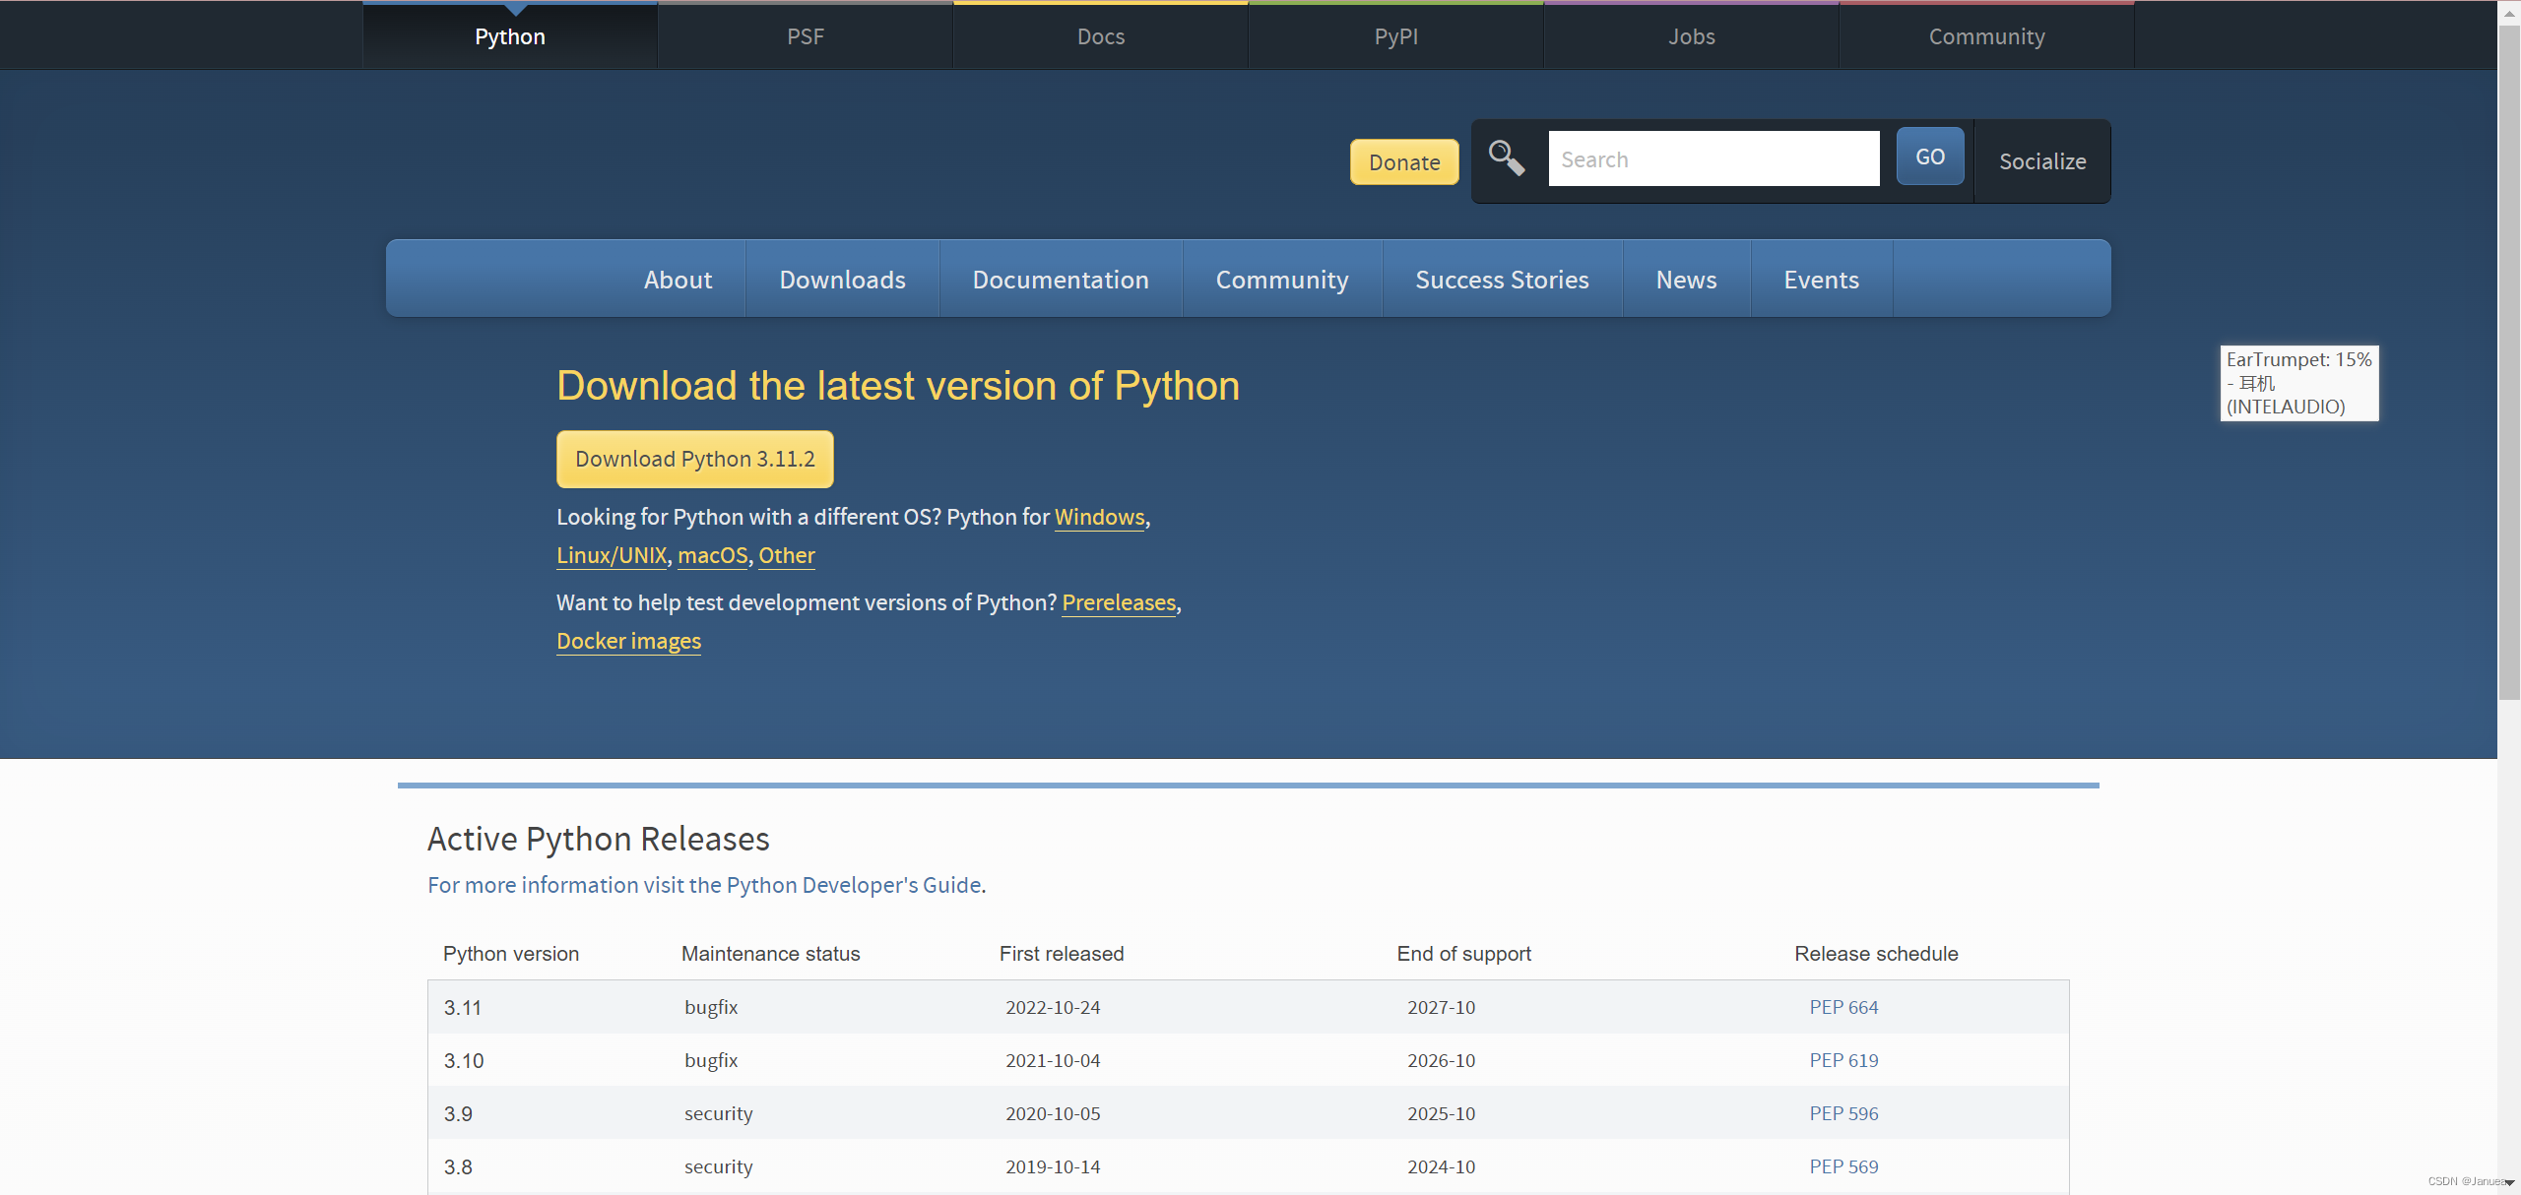Open the Events navigation menu

[x=1821, y=280]
